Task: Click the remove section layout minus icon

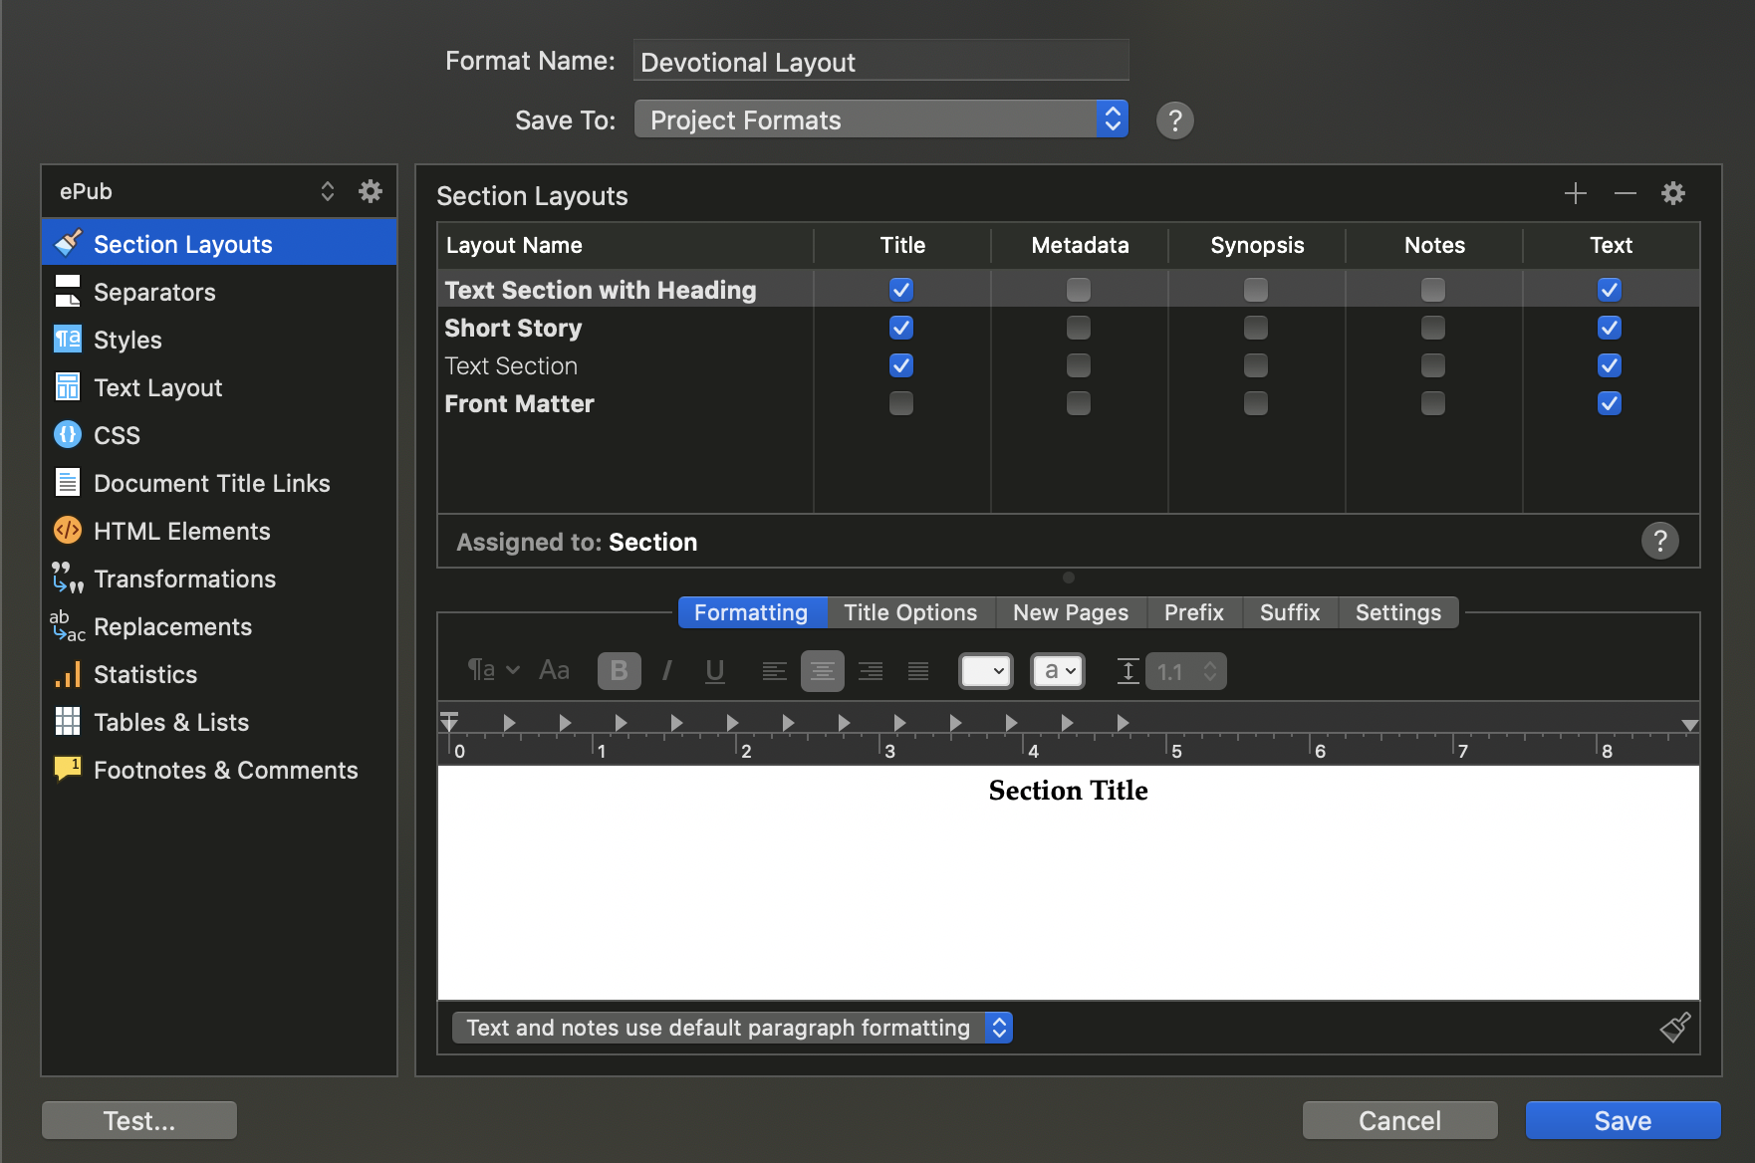Action: click(1625, 193)
